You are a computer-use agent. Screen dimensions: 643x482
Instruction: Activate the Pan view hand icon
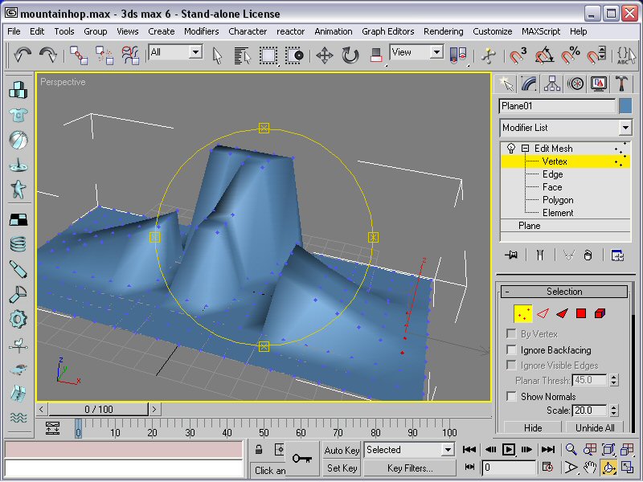(590, 468)
